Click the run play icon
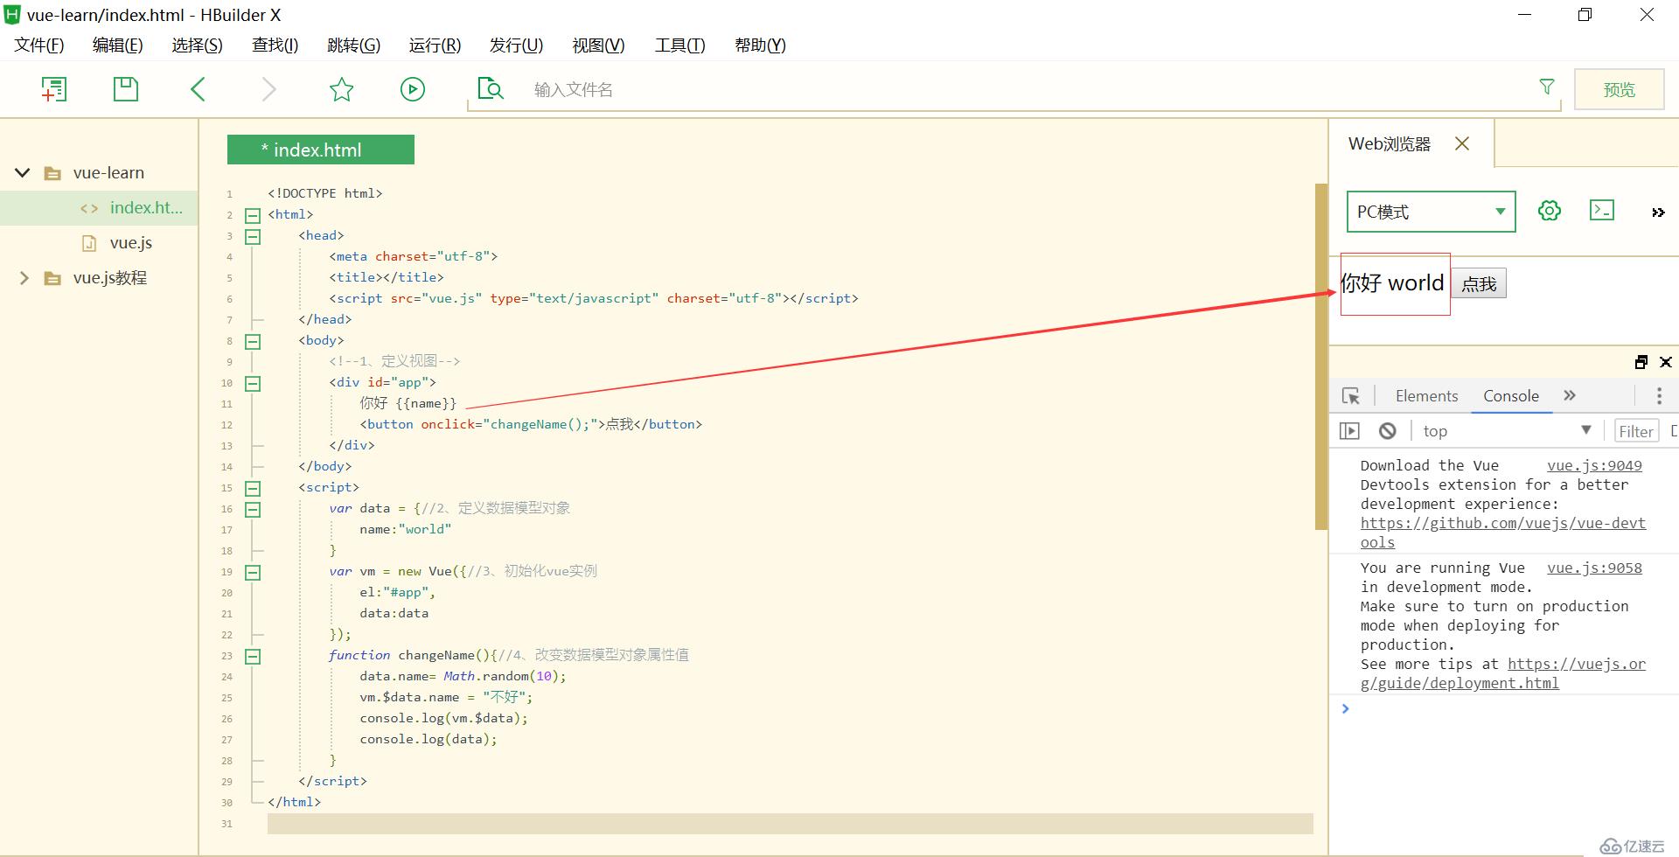The image size is (1679, 857). [413, 89]
